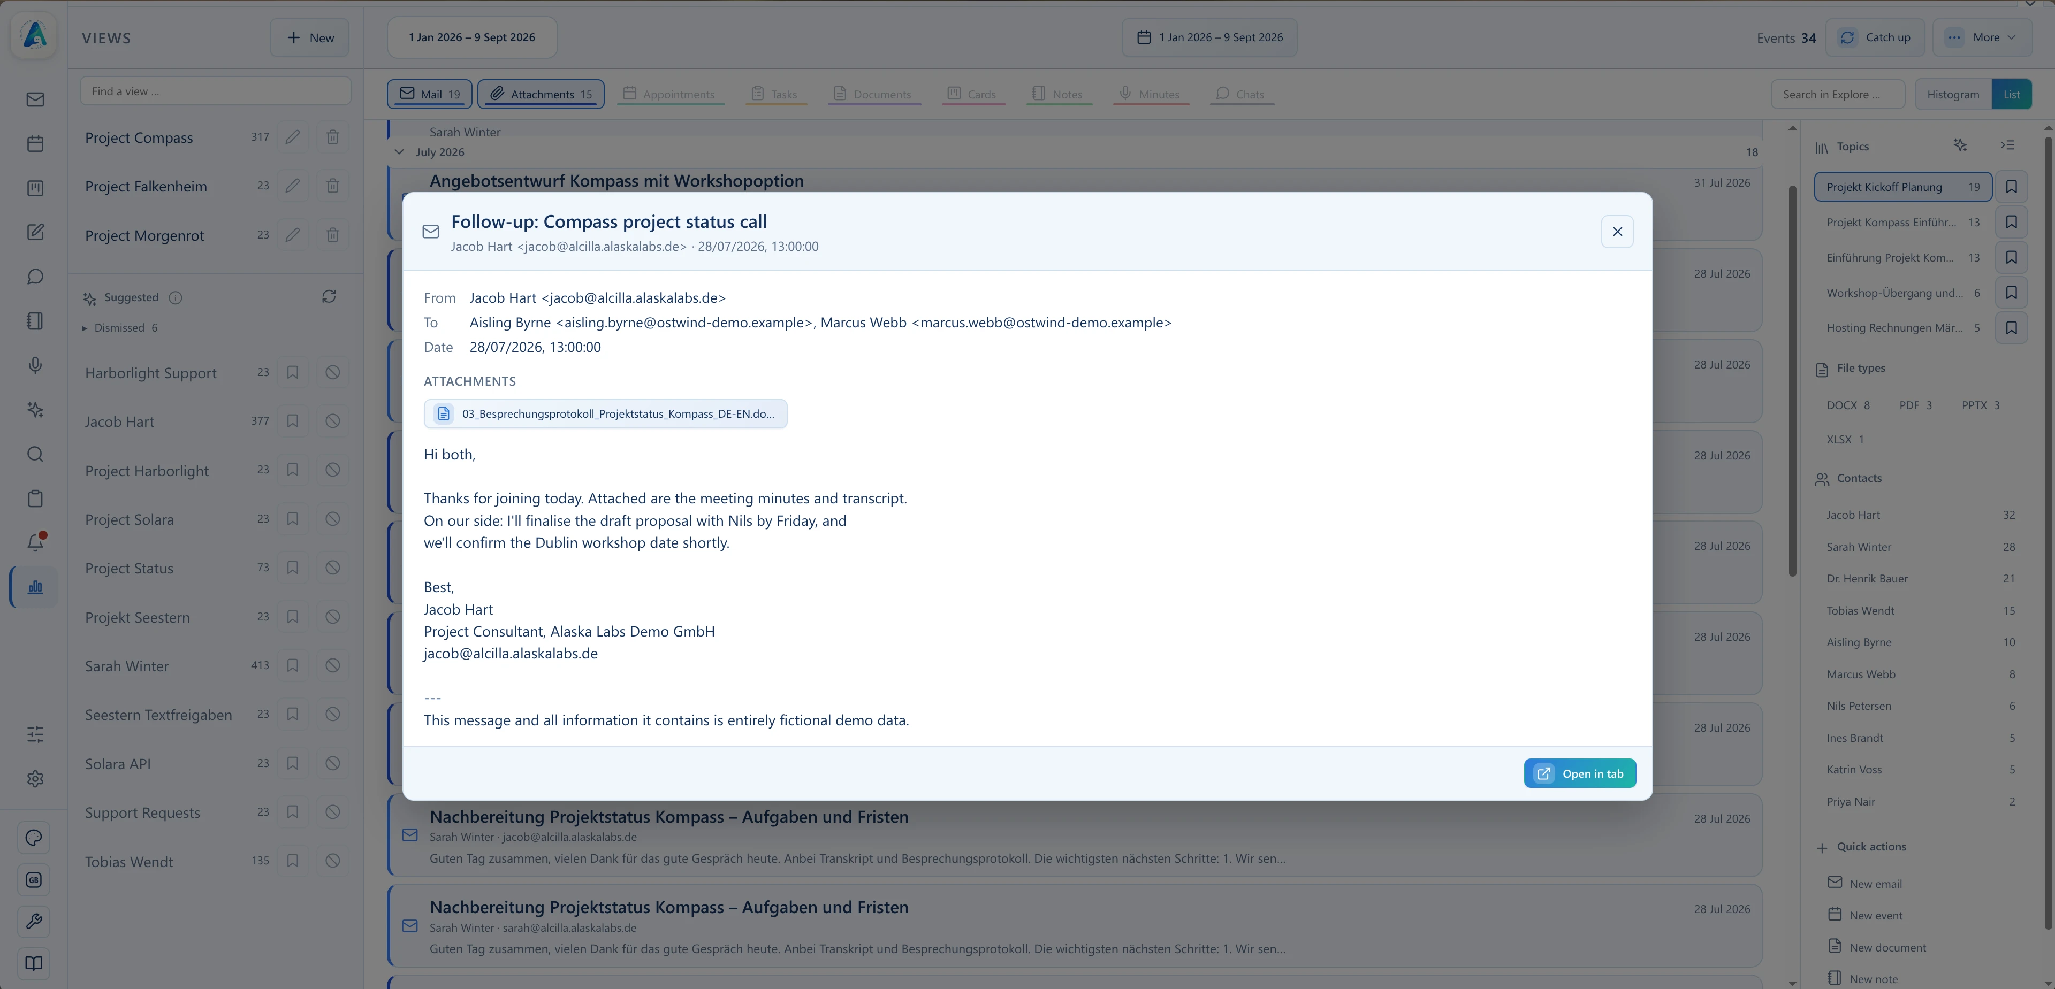This screenshot has height=989, width=2055.
Task: Select the Project Status suggested view
Action: click(x=129, y=568)
